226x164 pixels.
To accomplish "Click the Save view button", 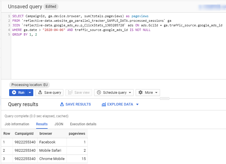I will (x=79, y=93).
